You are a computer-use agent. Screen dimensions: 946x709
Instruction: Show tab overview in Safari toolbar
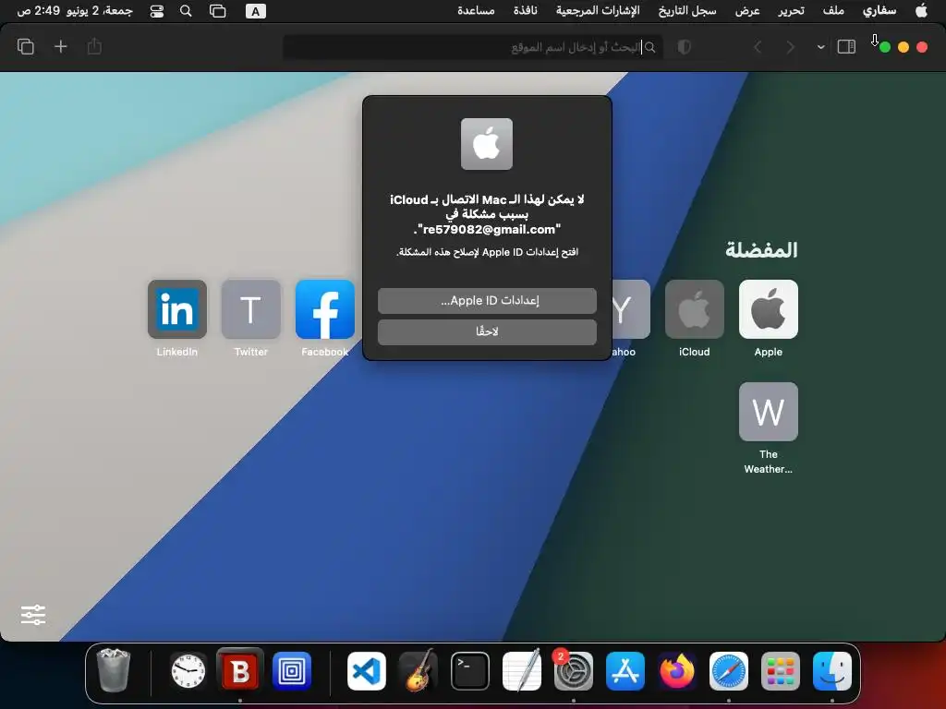(x=25, y=46)
